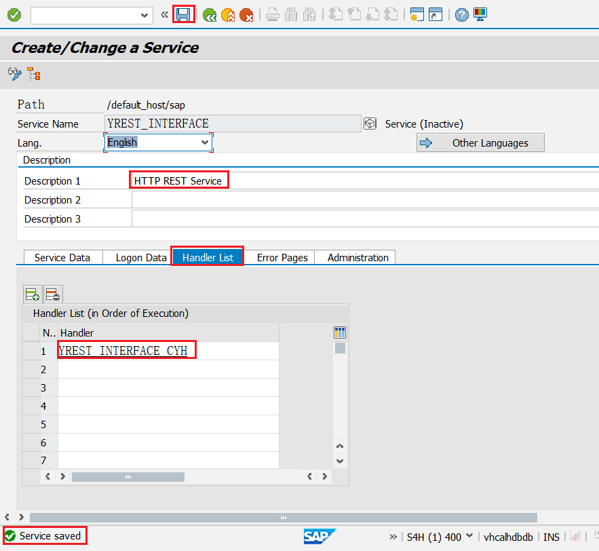Open the table column settings icon
Screen dimensions: 599x551
[x=340, y=332]
